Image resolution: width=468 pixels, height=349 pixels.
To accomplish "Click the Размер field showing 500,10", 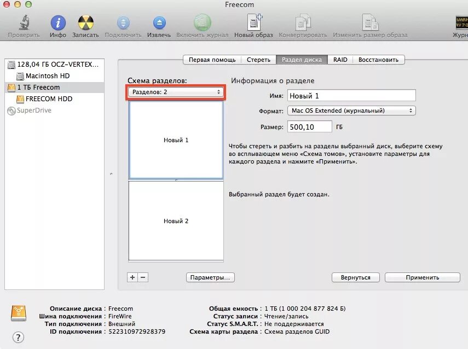I will (x=309, y=127).
